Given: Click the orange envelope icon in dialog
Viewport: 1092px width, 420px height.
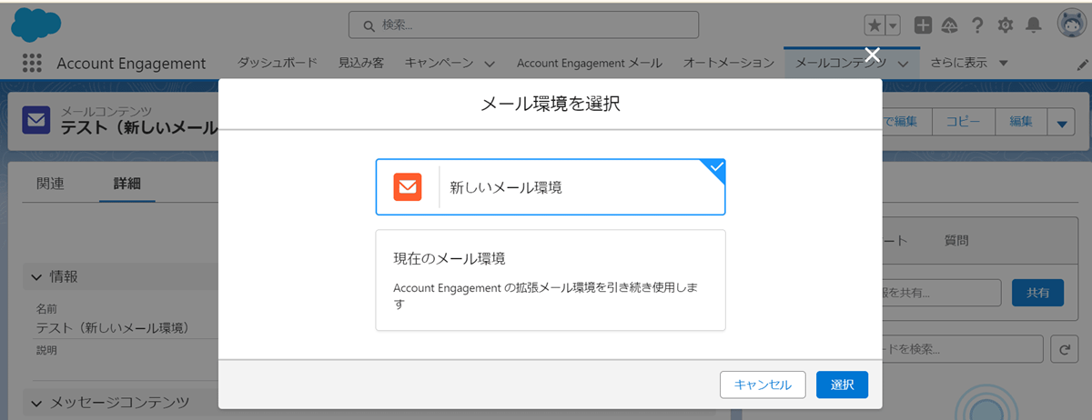Looking at the screenshot, I should pos(408,186).
